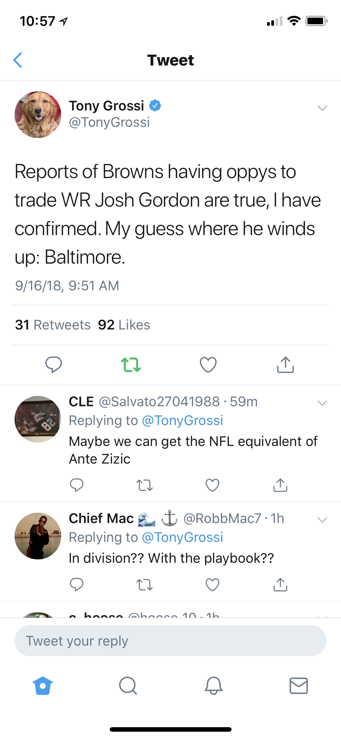
Task: View the 92 Likes list
Action: click(124, 325)
